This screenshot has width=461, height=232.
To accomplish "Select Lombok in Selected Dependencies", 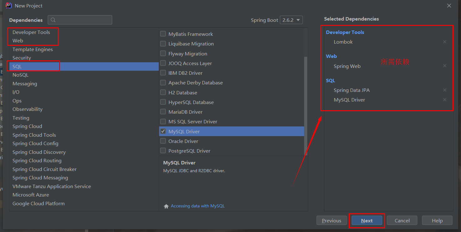I will [x=343, y=42].
